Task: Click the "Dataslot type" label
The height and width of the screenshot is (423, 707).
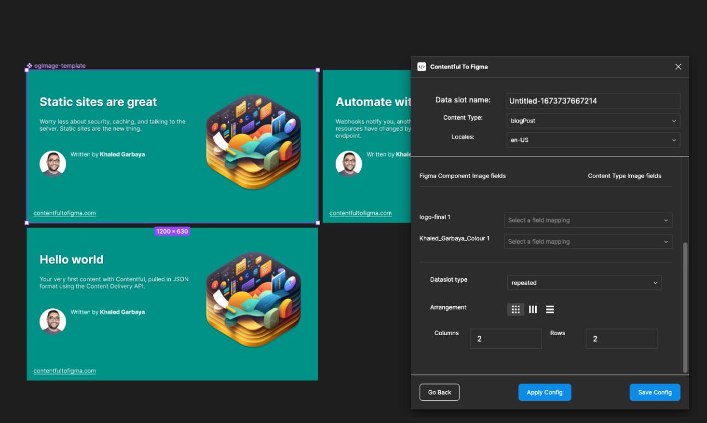Action: pyautogui.click(x=449, y=279)
